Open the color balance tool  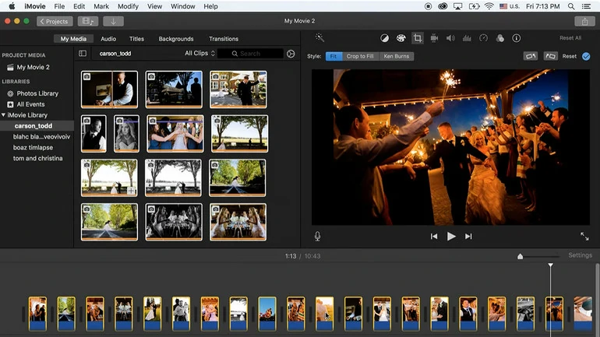coord(384,38)
